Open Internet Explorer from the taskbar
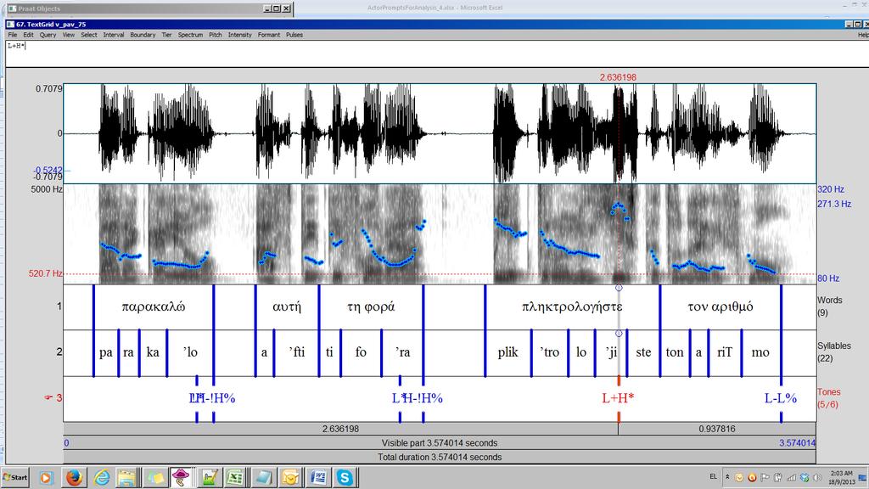The width and height of the screenshot is (869, 489). coord(102,477)
